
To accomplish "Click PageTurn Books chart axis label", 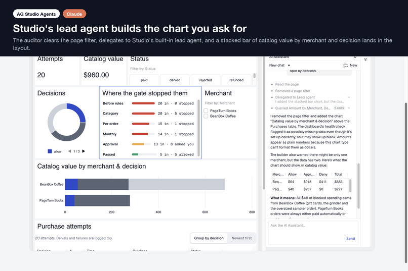I will 51,200.
